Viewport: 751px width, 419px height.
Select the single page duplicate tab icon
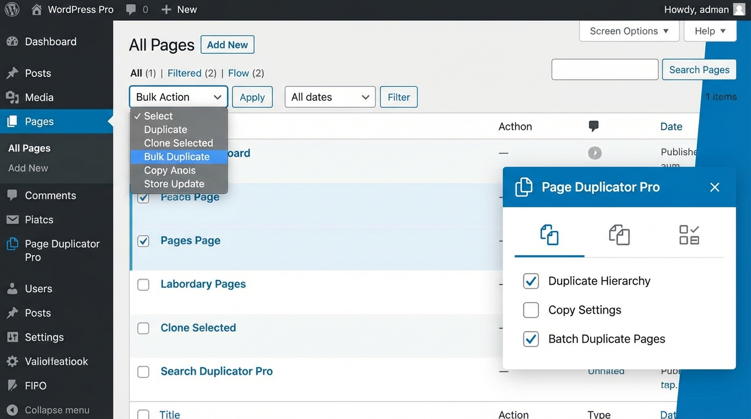[549, 235]
